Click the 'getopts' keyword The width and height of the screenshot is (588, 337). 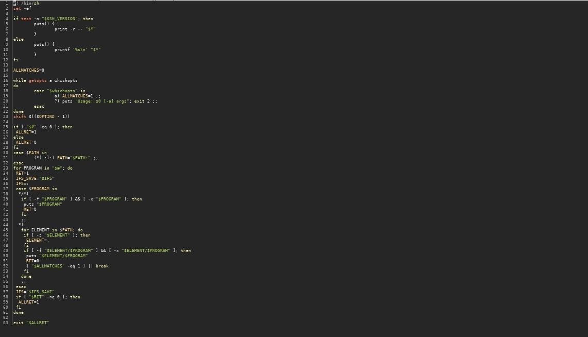38,80
